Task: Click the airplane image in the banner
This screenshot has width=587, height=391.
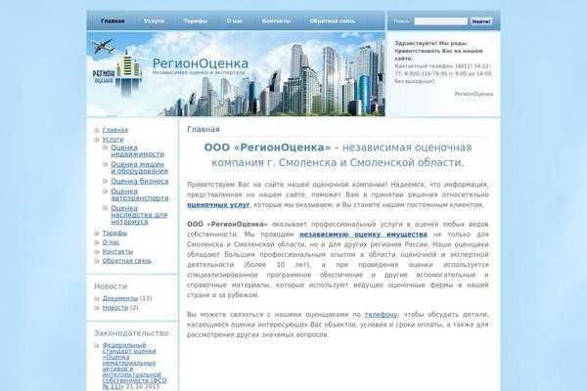Action: point(102,46)
